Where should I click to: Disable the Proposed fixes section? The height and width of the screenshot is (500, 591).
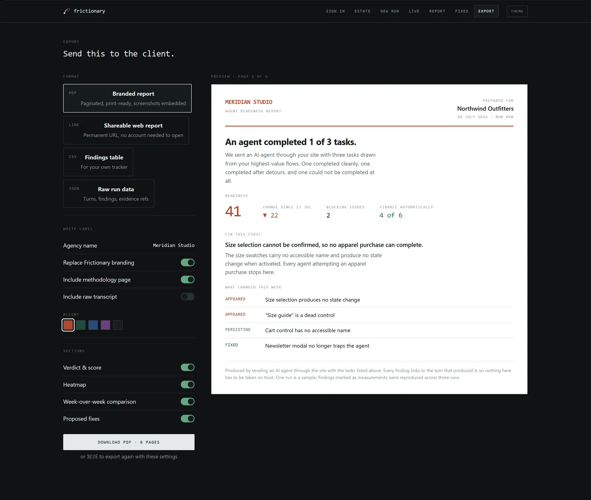tap(188, 419)
